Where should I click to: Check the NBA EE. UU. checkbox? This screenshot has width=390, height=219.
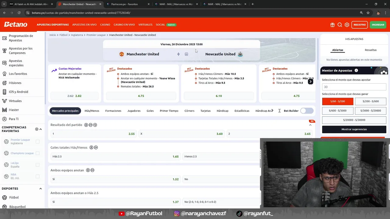(37, 176)
